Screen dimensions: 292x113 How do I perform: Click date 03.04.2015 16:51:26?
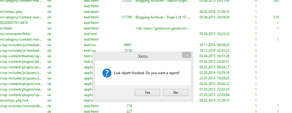[214, 56]
